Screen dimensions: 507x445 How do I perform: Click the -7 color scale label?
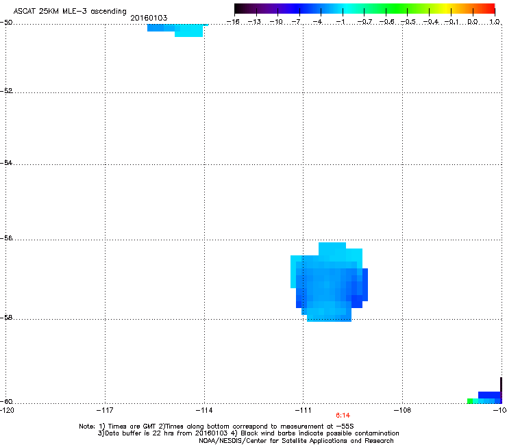(x=296, y=22)
